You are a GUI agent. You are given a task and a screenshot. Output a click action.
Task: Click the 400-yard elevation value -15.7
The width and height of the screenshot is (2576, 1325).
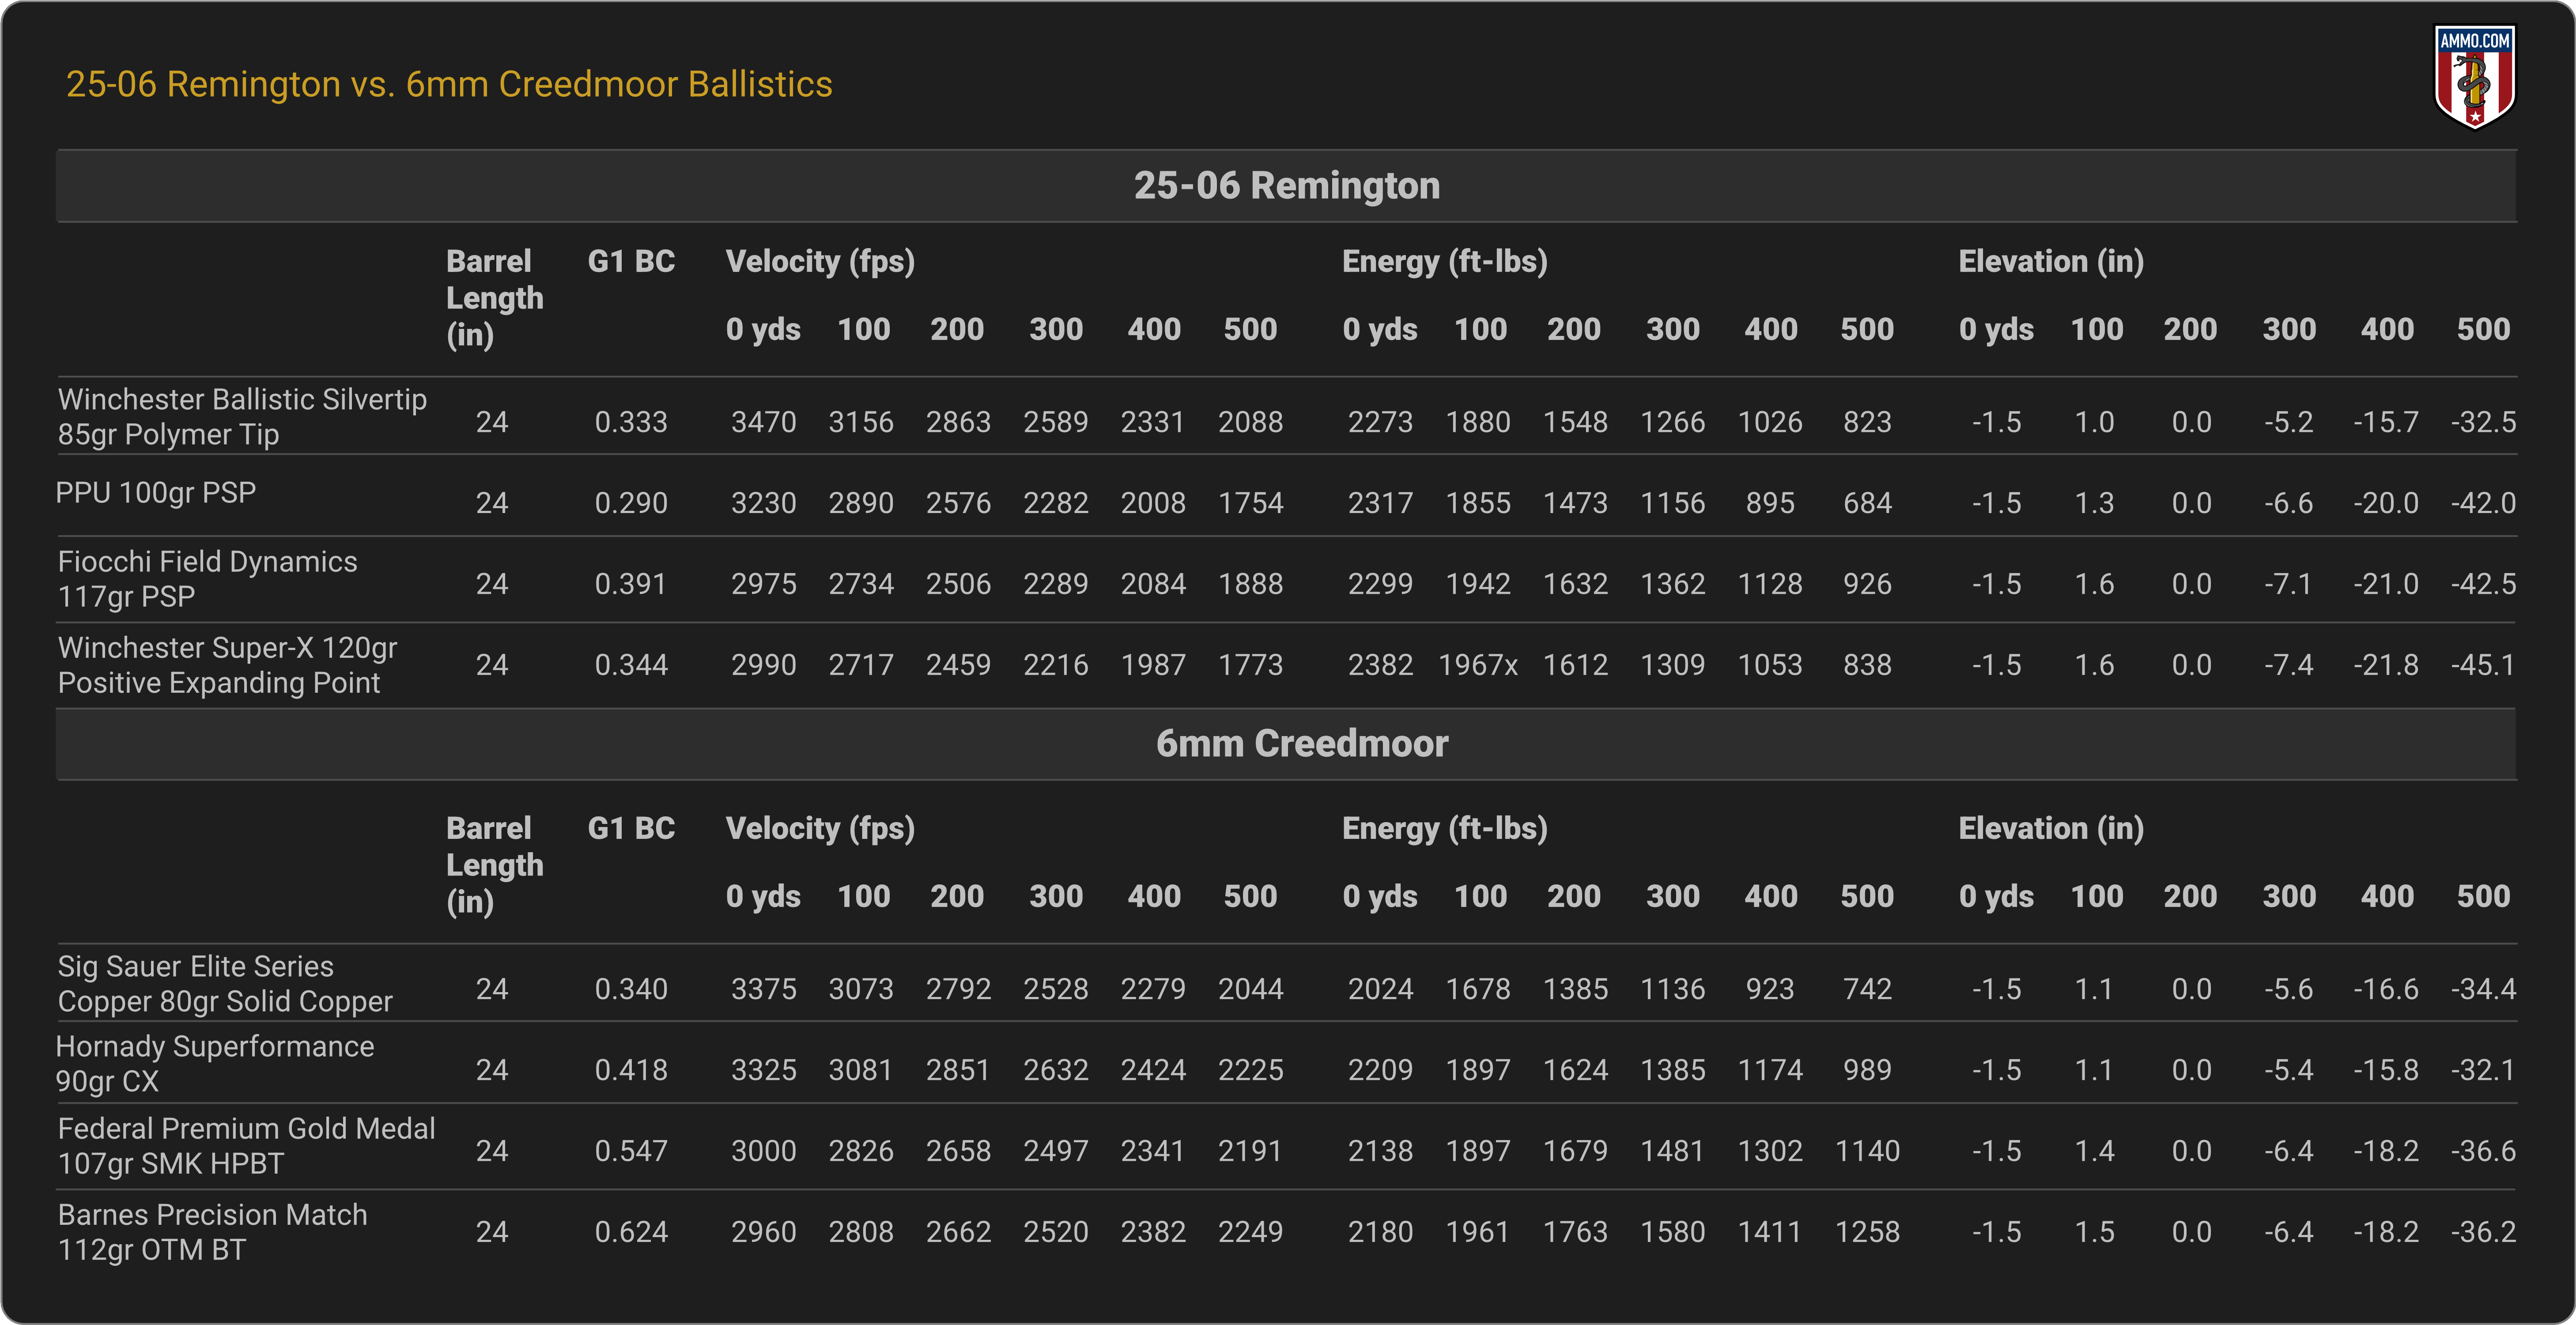click(x=2386, y=422)
